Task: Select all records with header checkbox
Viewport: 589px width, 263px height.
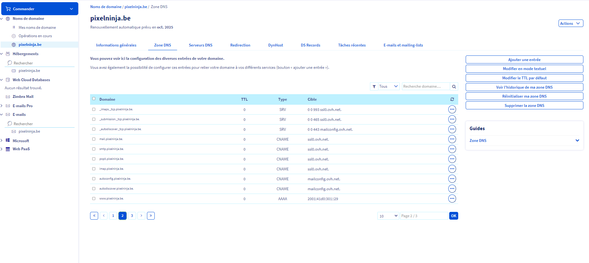Action: pos(94,99)
